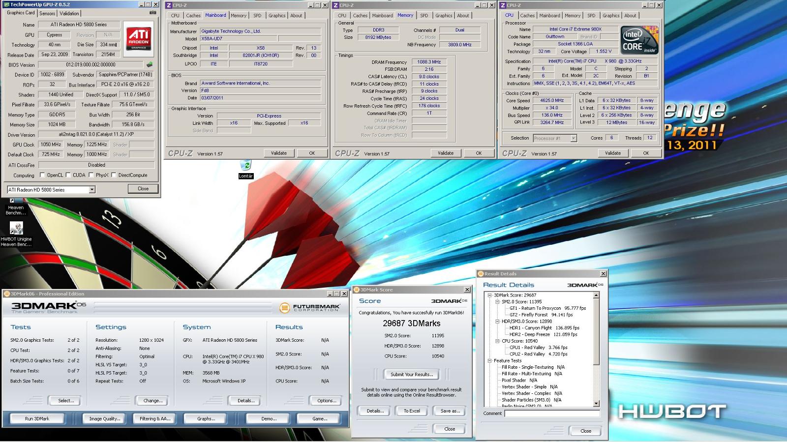Click the Image Quality button
This screenshot has height=442, width=787.
[x=104, y=418]
